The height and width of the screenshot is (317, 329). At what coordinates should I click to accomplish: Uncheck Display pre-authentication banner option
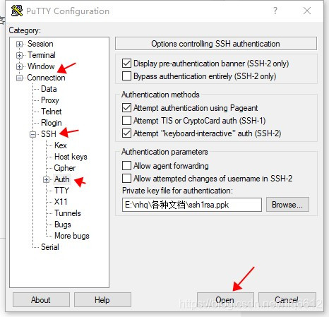click(126, 64)
